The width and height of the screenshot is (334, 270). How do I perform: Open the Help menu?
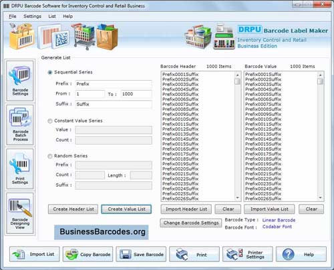tap(67, 16)
